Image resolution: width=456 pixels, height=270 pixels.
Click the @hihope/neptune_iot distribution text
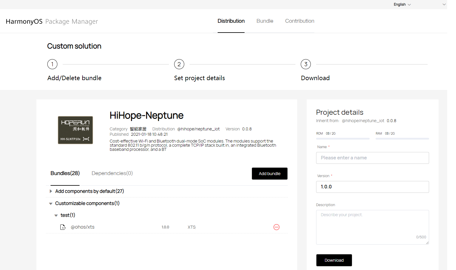click(x=198, y=129)
